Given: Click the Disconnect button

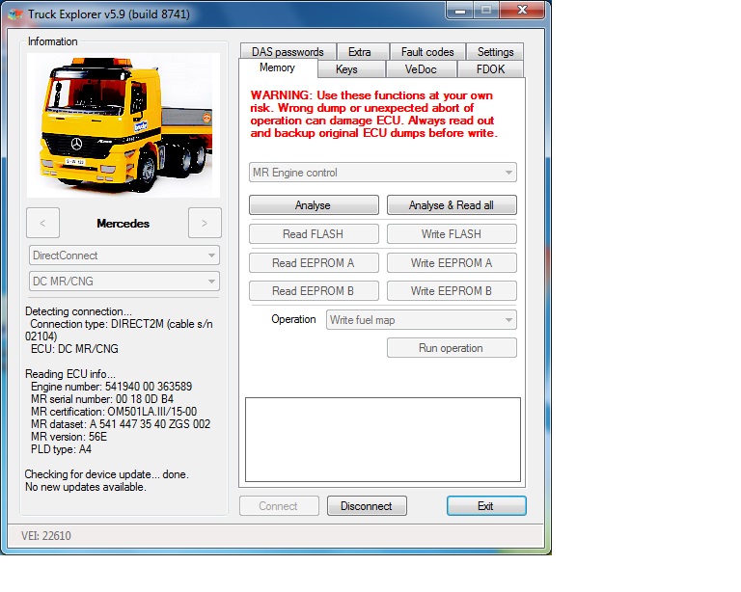Looking at the screenshot, I should pos(367,505).
